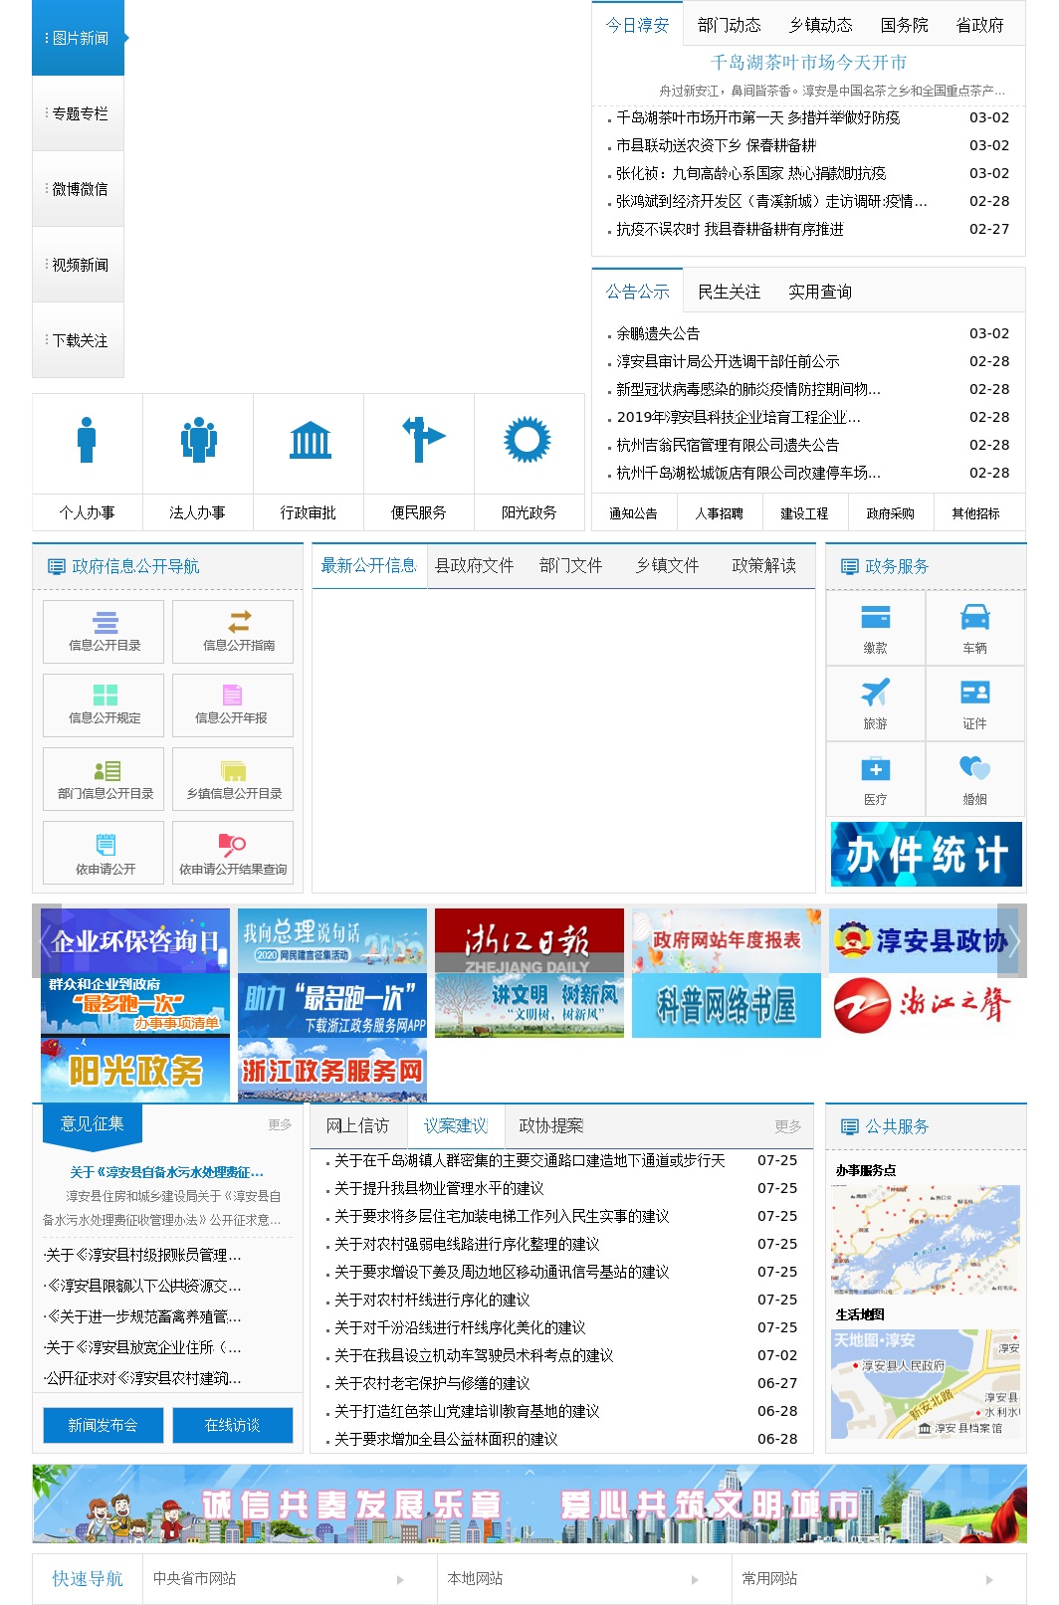
Task: Click the 在线访谈 button
Action: coord(233,1425)
